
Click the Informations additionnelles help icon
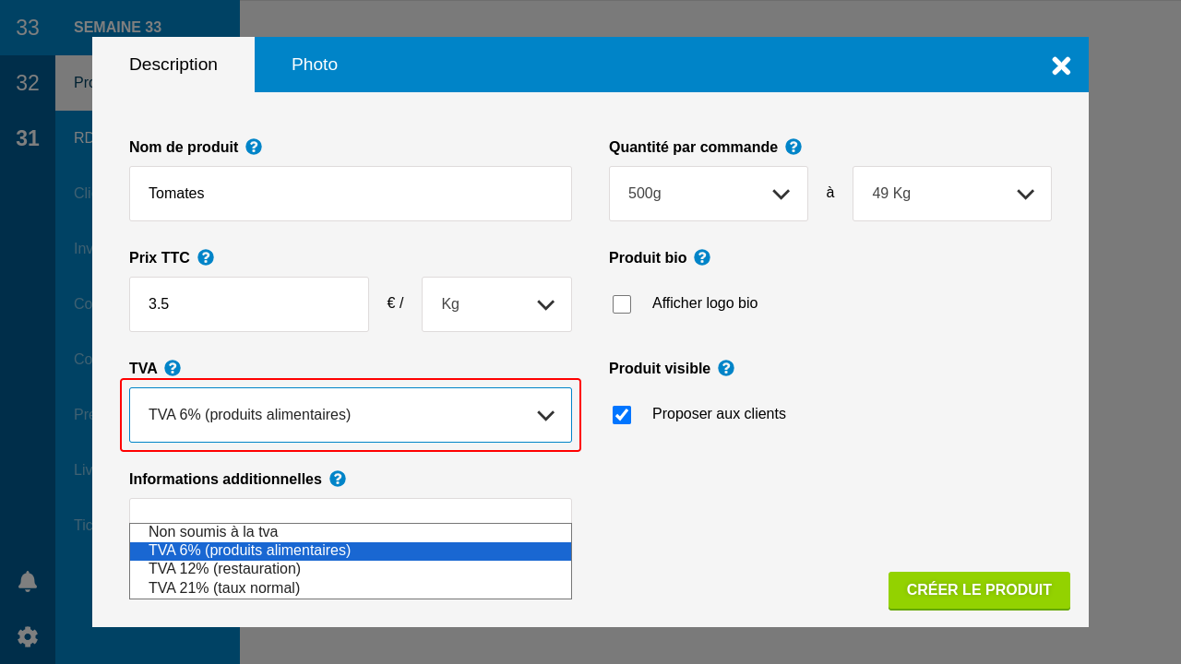pos(338,479)
